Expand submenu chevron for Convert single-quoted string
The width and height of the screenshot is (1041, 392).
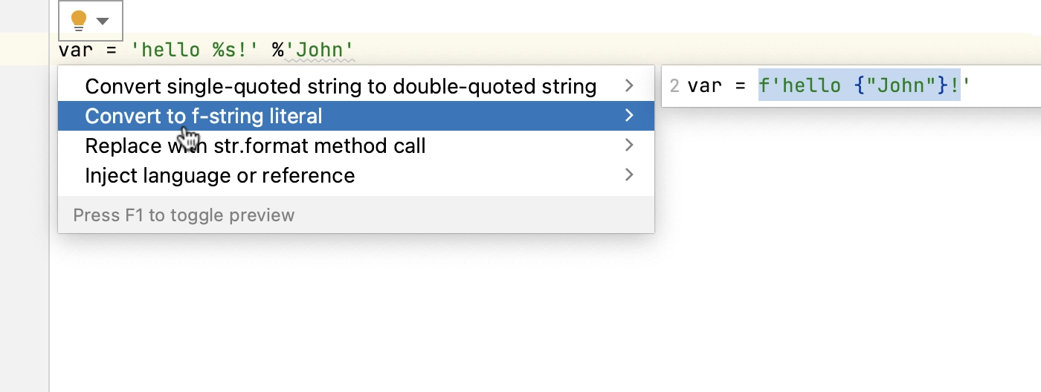630,86
